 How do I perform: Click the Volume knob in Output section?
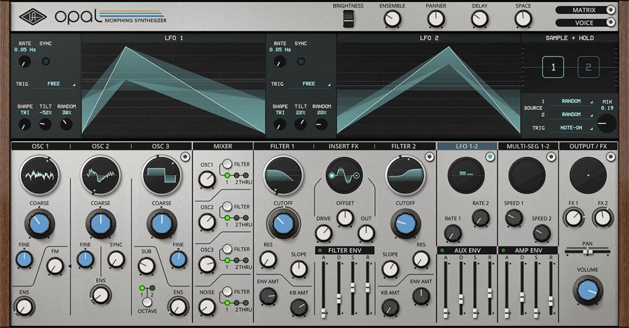(x=587, y=290)
